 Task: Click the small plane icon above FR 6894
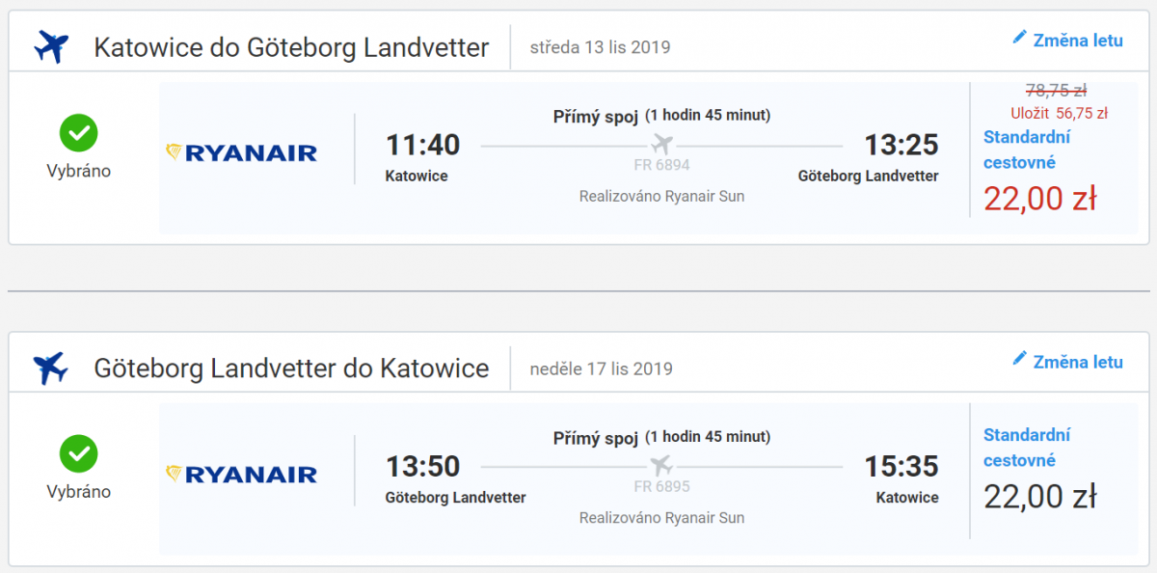pyautogui.click(x=661, y=145)
